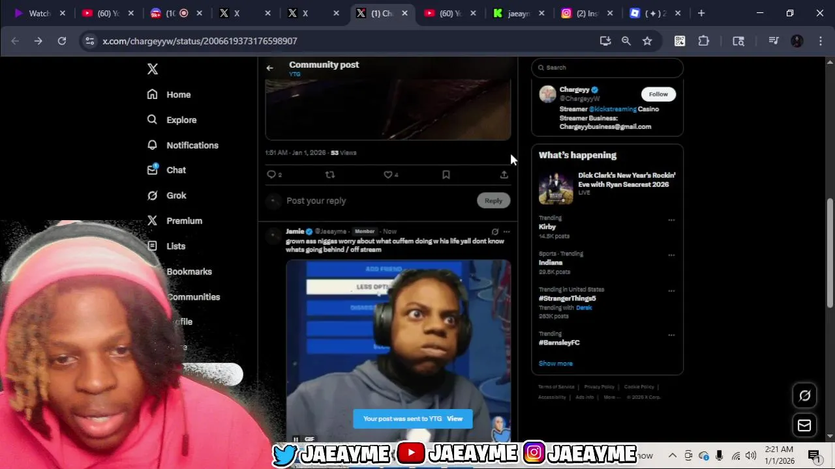This screenshot has width=835, height=469.
Task: Open the floating messages envelope button
Action: point(805,425)
